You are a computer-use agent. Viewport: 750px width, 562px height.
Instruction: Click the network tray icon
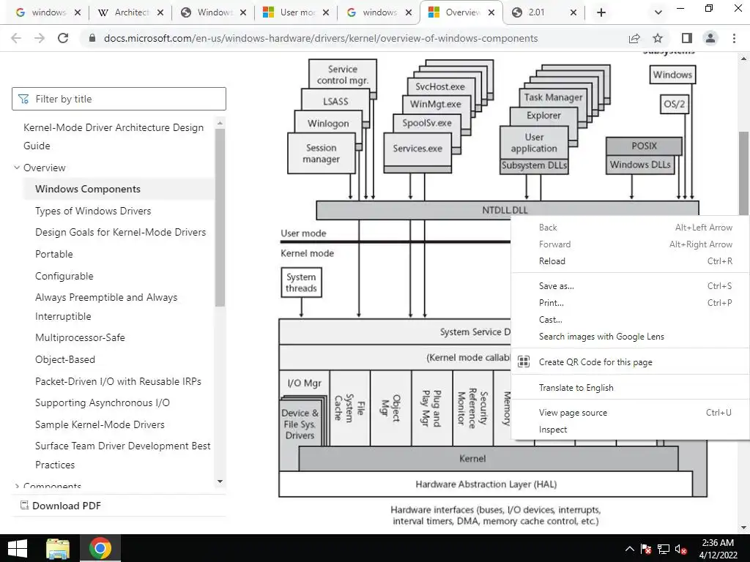pyautogui.click(x=664, y=549)
